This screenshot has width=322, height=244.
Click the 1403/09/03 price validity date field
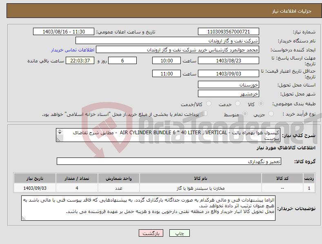pyautogui.click(x=229, y=73)
